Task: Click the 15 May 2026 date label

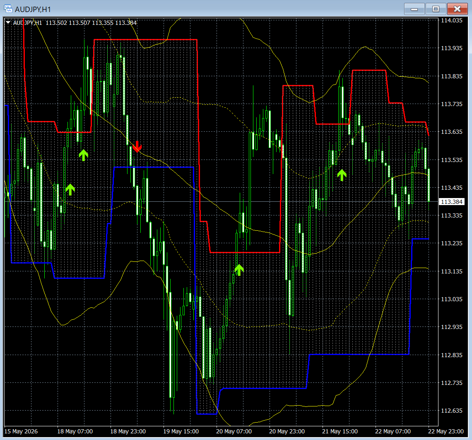Action: [21, 431]
